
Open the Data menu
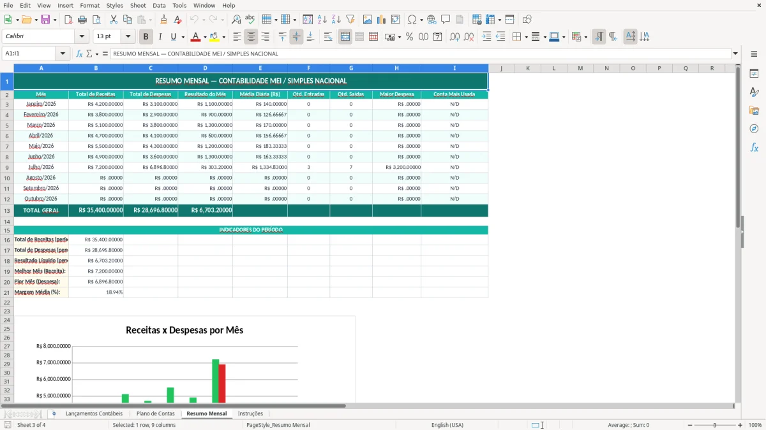(159, 5)
